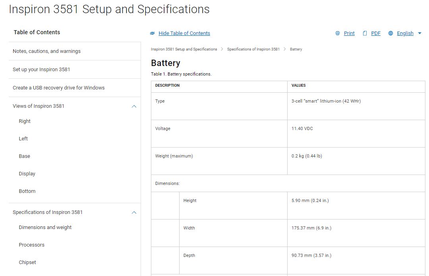The image size is (429, 276).
Task: Select Specifications of Inspiron 3581 in contents
Action: [x=48, y=212]
